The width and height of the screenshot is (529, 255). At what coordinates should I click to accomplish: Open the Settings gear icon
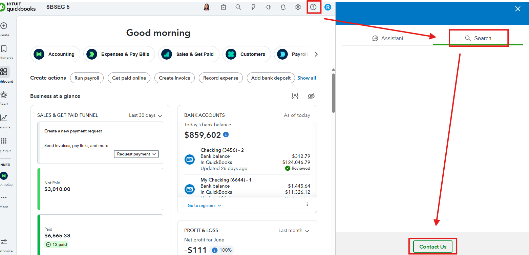pyautogui.click(x=298, y=7)
